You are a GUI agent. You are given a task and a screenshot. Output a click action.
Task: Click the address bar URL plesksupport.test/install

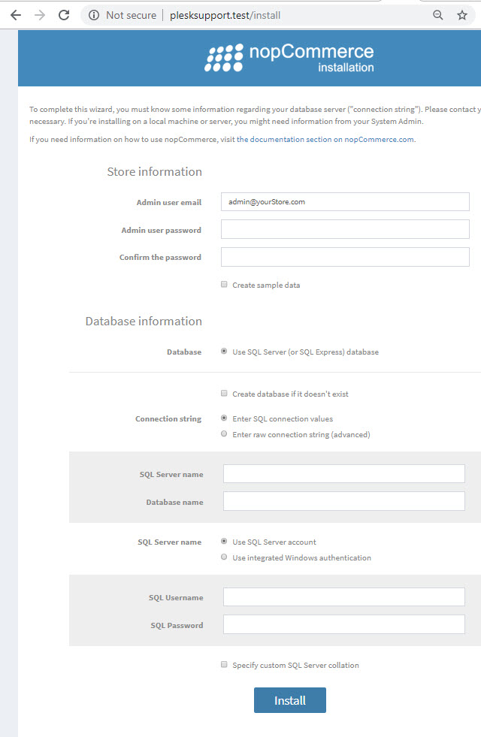(x=225, y=16)
